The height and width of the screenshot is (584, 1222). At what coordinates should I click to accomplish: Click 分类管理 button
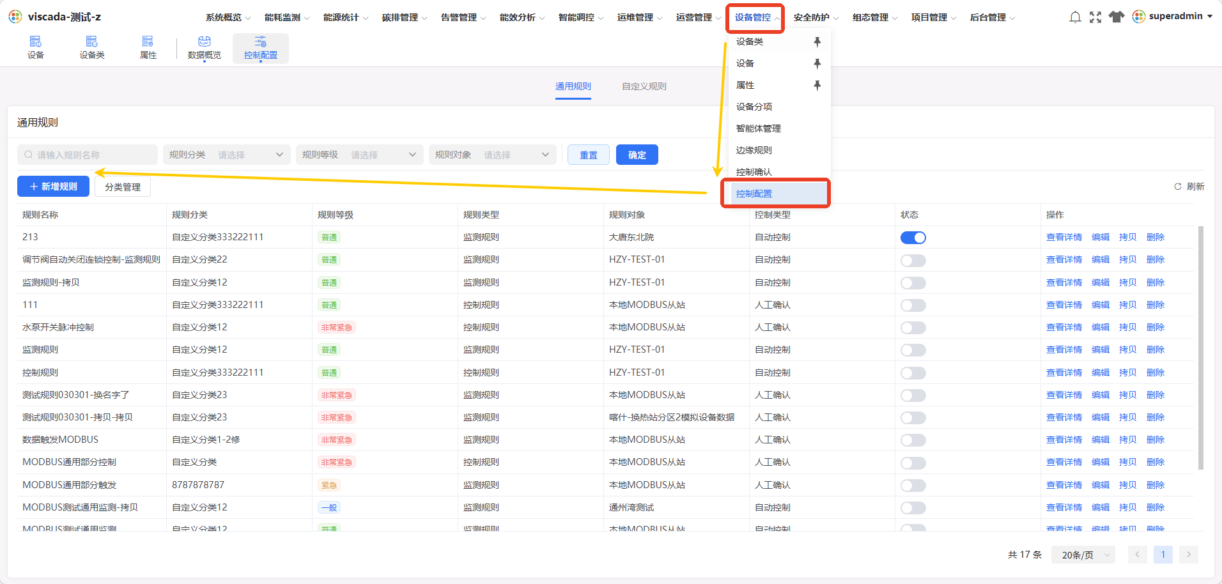click(x=123, y=187)
